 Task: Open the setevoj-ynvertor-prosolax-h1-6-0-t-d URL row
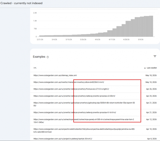(x=95, y=113)
